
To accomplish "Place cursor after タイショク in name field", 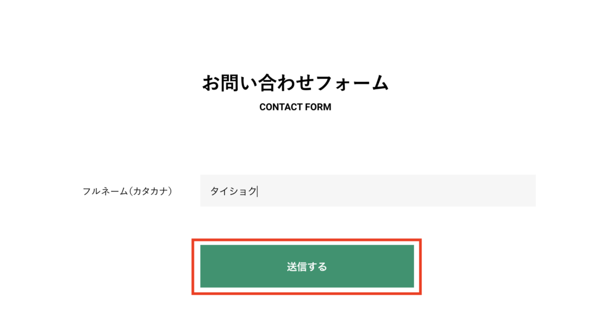I will (258, 191).
